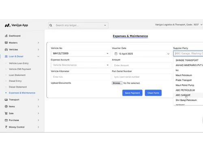Click the Money Control rupee icon

point(6,127)
